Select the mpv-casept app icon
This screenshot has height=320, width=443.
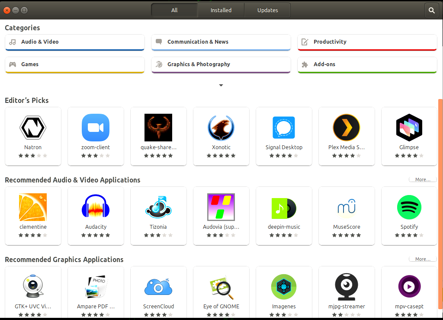[x=409, y=286]
